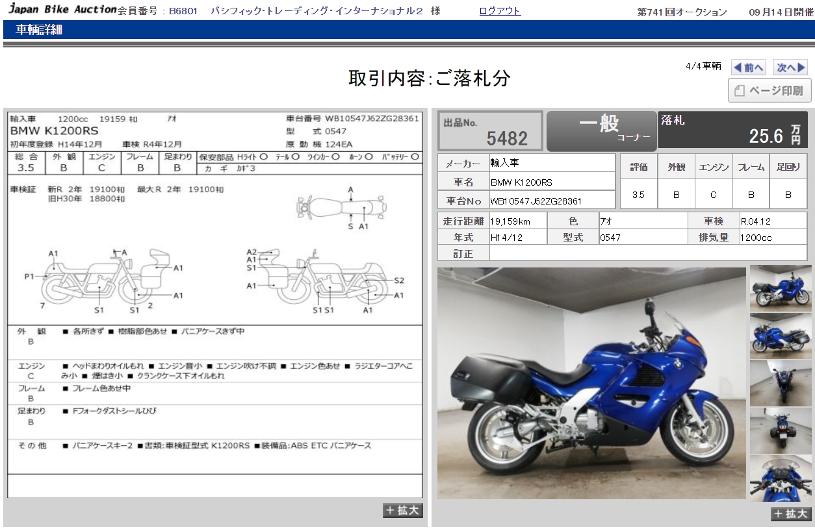Screen dimensions: 815x531
Task: Click member number B6801
Action: 183,12
